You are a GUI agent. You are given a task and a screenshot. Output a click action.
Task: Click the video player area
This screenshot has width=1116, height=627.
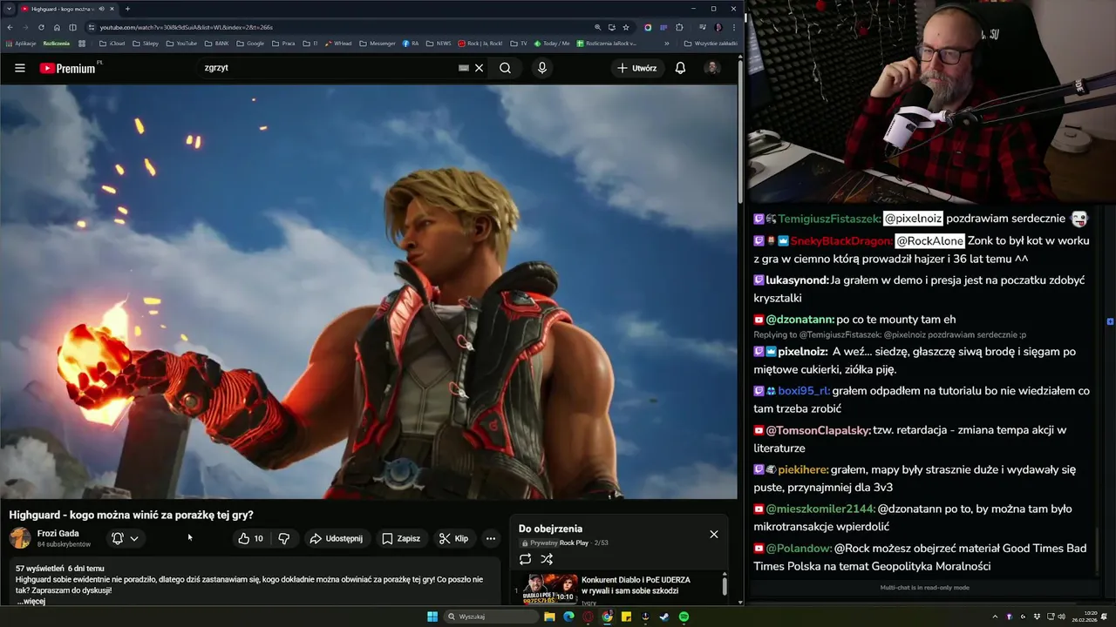pyautogui.click(x=369, y=292)
